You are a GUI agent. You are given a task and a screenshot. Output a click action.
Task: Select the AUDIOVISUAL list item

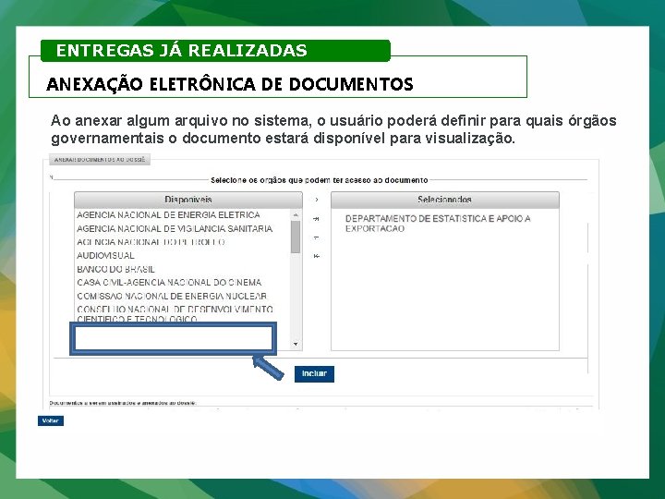pos(105,256)
